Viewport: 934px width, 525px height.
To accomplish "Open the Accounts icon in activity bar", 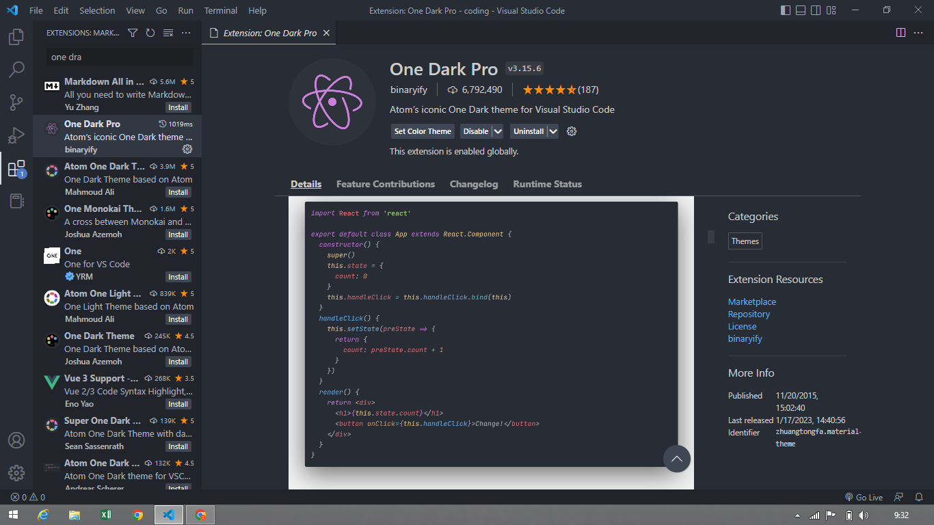I will coord(16,440).
